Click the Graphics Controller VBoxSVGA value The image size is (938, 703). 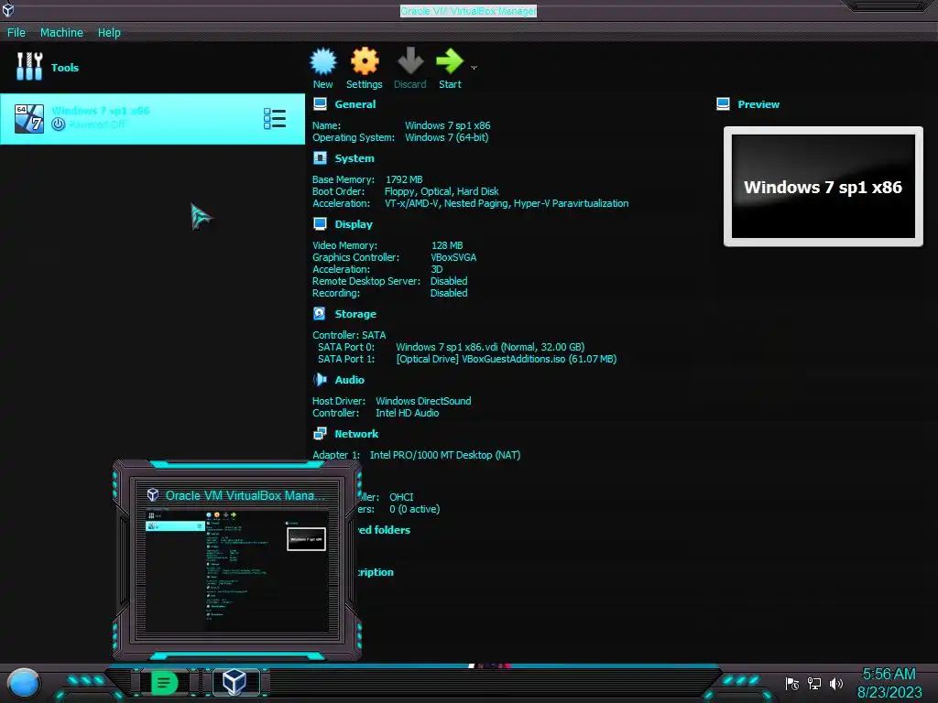[453, 257]
